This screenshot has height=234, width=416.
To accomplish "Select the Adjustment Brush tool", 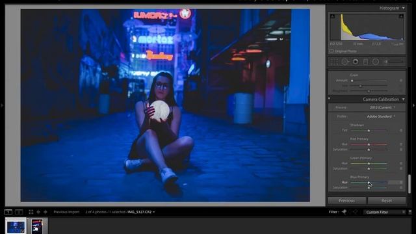I will [x=394, y=62].
